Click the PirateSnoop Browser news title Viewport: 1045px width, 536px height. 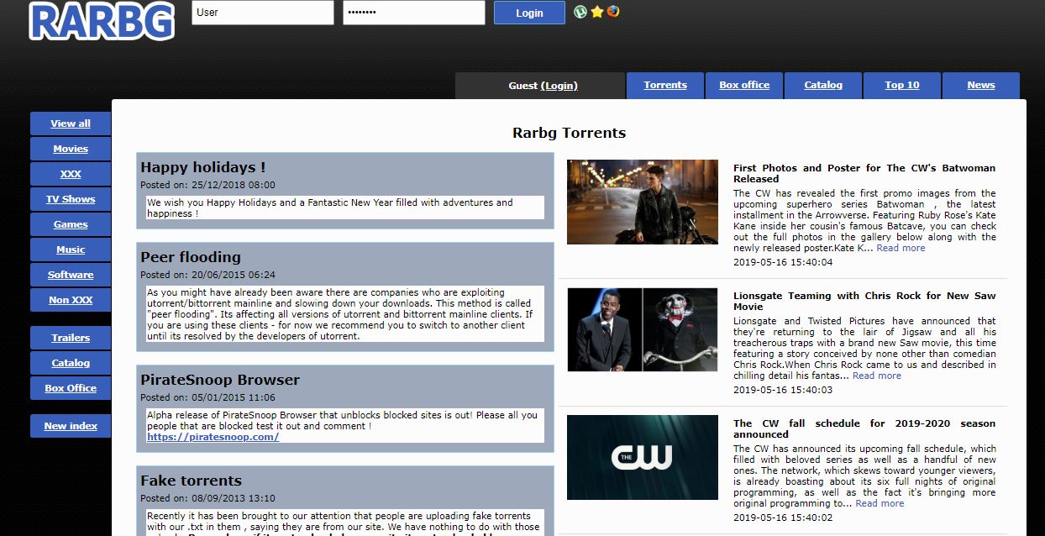click(x=220, y=380)
